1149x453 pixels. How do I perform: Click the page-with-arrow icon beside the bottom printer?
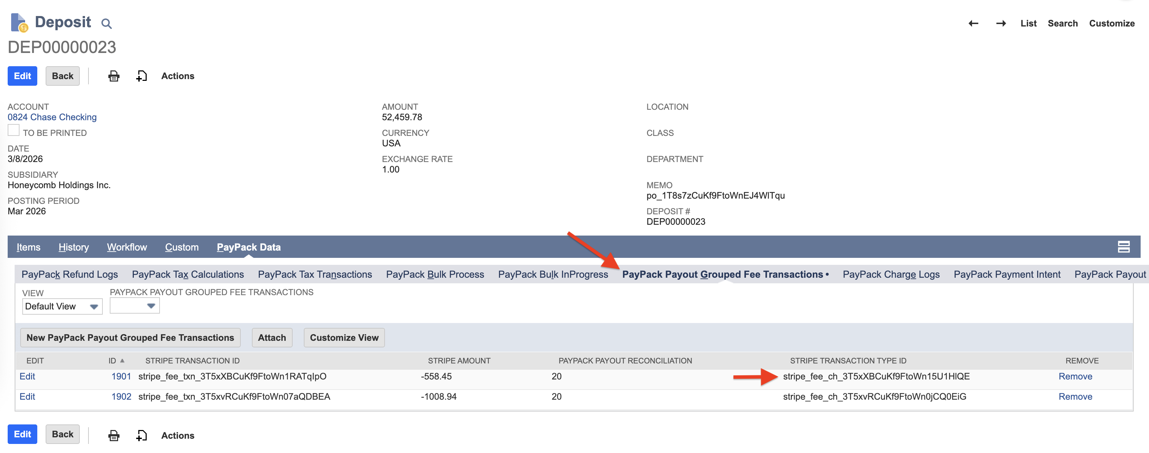tap(141, 435)
